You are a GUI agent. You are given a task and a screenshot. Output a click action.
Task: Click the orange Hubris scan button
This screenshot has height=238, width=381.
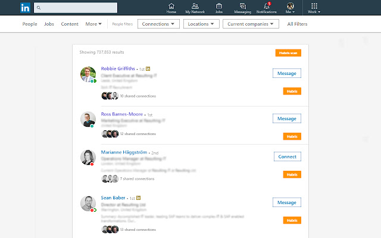(288, 53)
